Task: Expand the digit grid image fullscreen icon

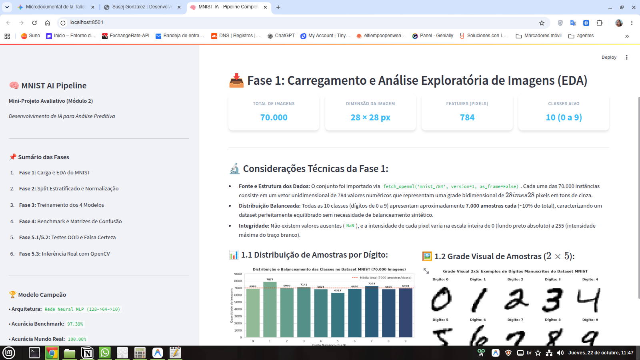Action: coord(426,271)
